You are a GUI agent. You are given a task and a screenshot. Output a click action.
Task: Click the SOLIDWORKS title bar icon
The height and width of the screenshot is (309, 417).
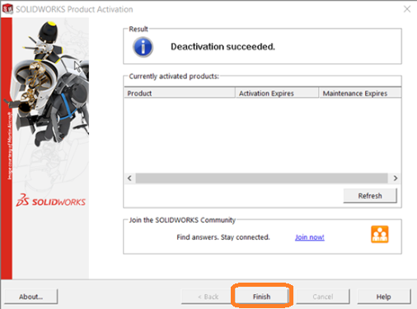click(x=7, y=9)
